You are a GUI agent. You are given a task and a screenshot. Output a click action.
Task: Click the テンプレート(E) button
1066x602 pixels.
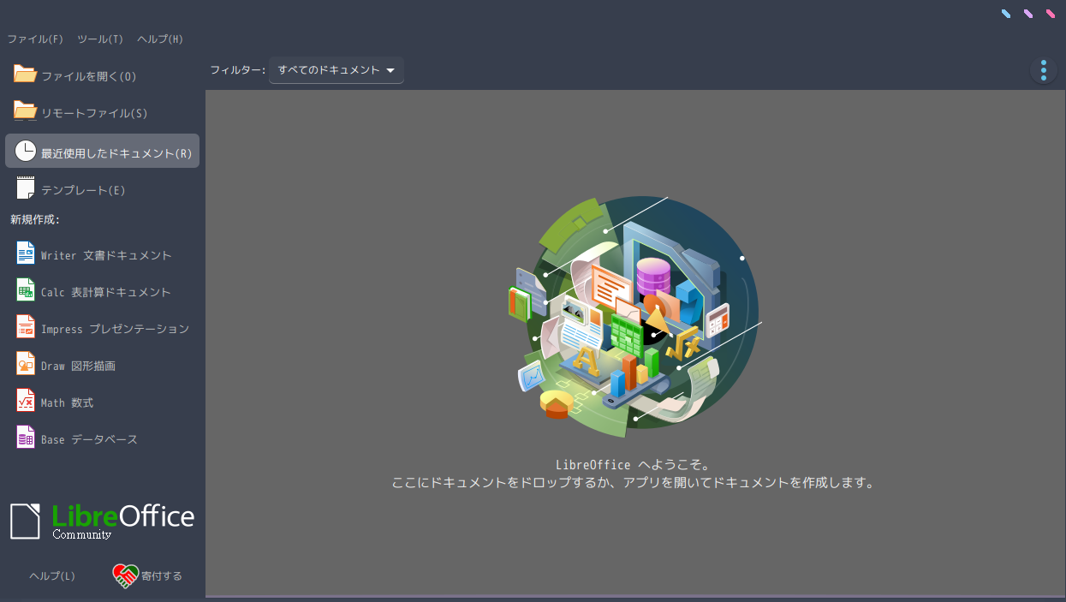pyautogui.click(x=103, y=188)
